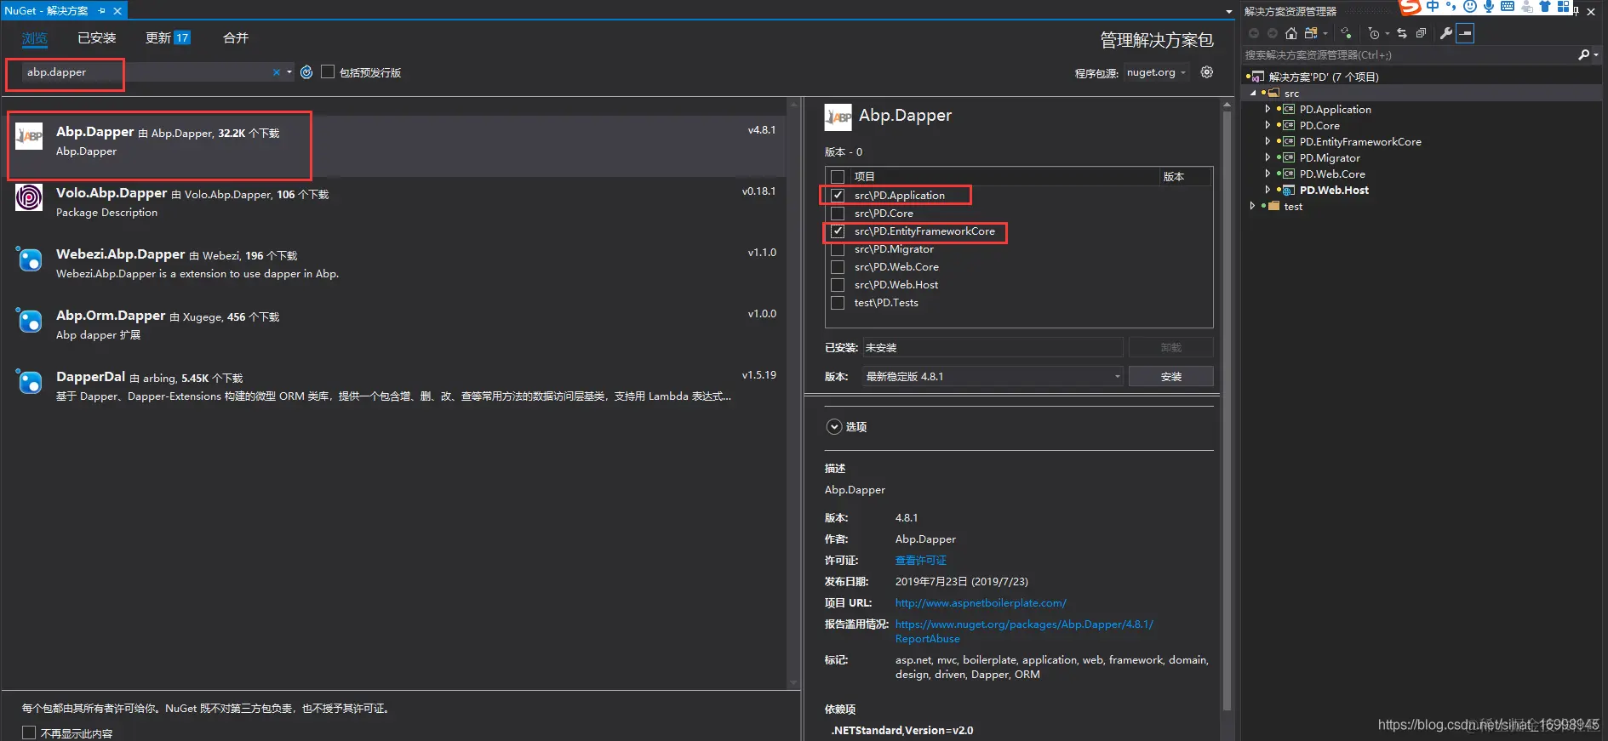Screen dimensions: 1608x741
Task: Toggle Sogou Chinese/English mode 中 icon
Action: point(1433,7)
